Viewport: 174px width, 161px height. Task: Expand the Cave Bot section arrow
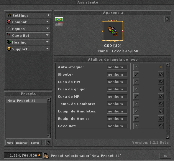(x=47, y=35)
